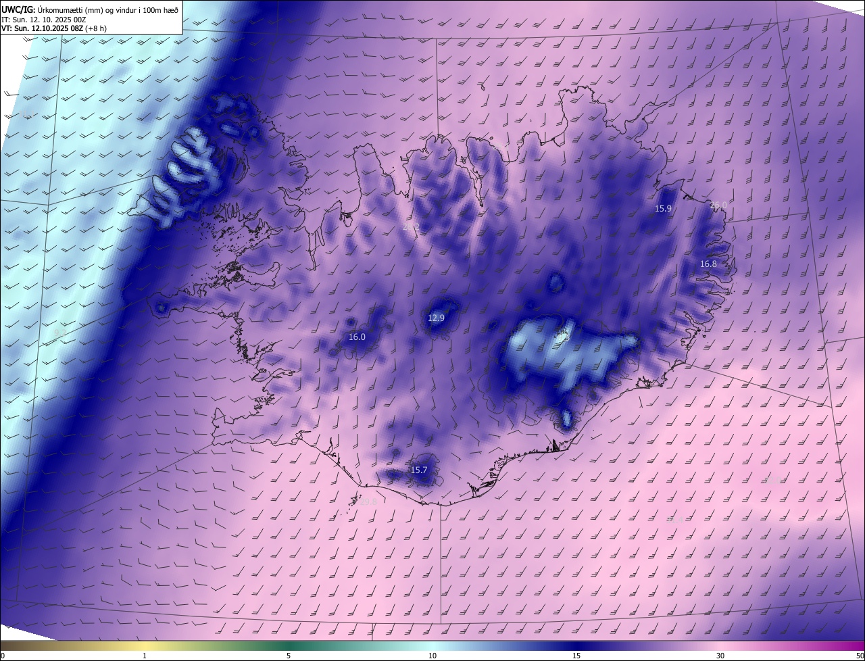Screen dimensions: 865x661
Task: Click the colorbar tick label 30
Action: point(720,656)
